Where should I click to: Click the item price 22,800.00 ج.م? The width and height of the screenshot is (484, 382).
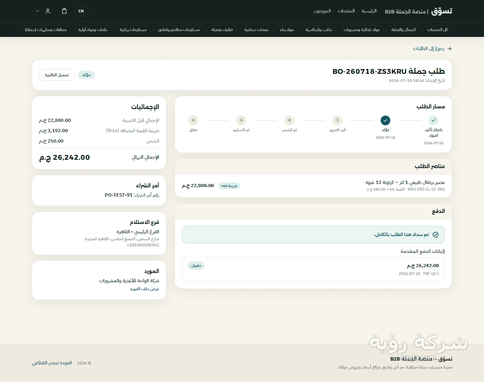[x=198, y=186]
